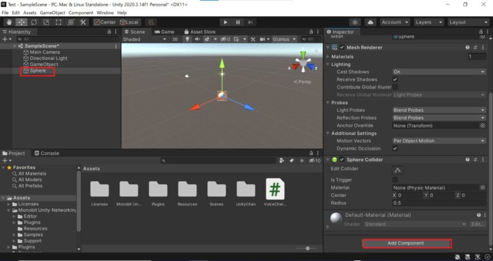The width and height of the screenshot is (493, 261).
Task: Toggle scene audio speaker icon
Action: click(x=197, y=39)
